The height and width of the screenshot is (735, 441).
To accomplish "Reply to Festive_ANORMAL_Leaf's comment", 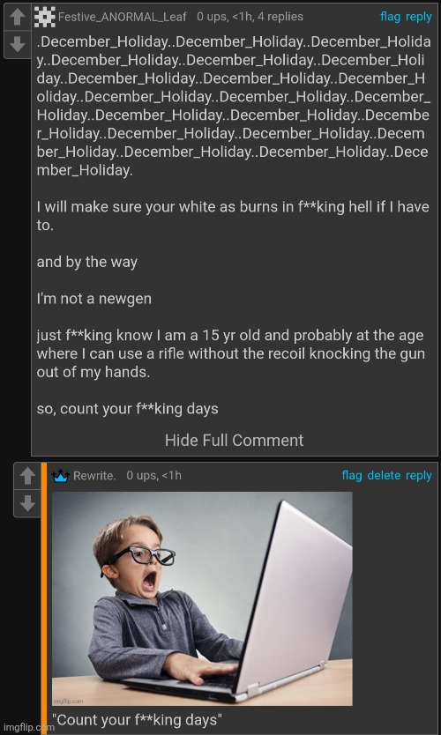I will 418,17.
